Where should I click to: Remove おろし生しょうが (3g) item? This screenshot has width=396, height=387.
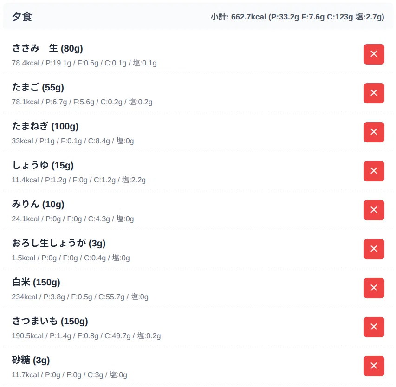pyautogui.click(x=374, y=249)
